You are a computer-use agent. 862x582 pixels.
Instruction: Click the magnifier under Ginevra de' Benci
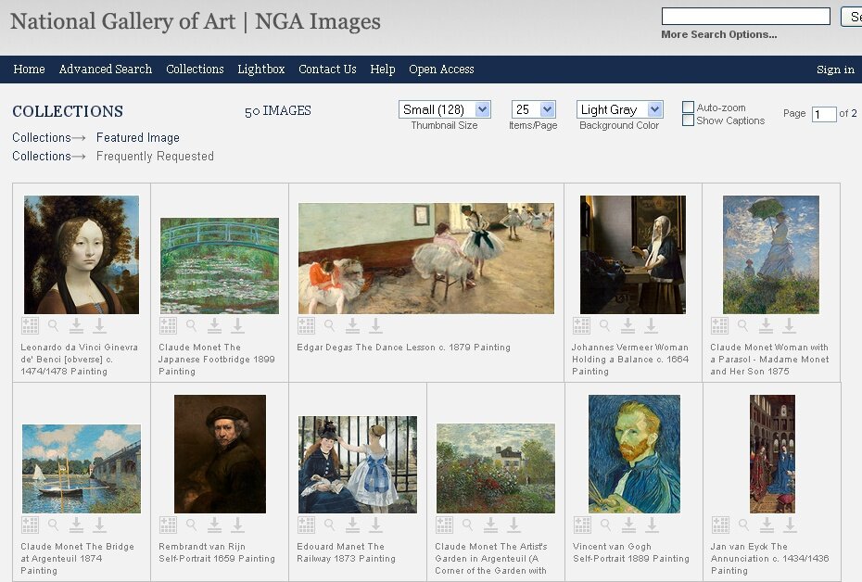click(x=54, y=326)
